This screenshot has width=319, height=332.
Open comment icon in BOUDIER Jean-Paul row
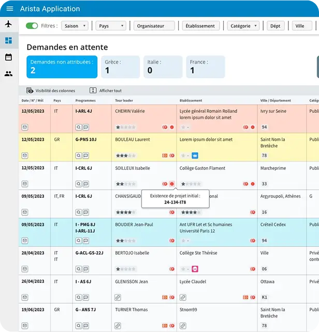tap(85, 240)
